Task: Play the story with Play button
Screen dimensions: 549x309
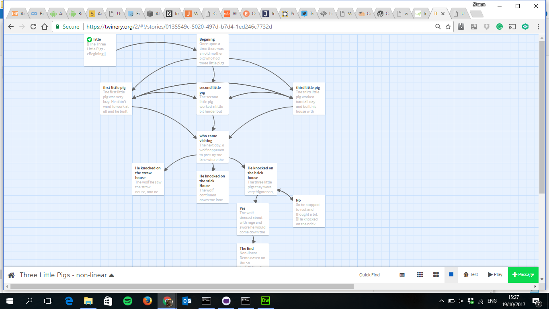Action: click(x=495, y=274)
